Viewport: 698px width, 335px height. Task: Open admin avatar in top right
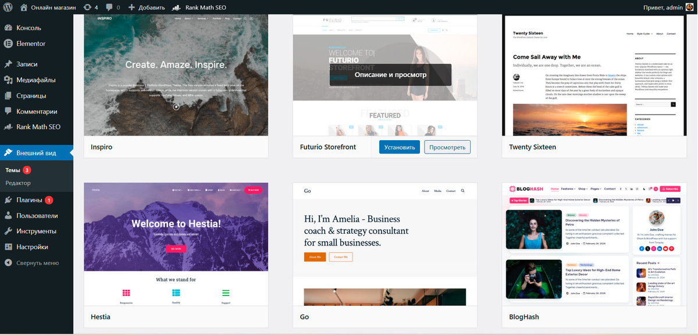click(689, 8)
